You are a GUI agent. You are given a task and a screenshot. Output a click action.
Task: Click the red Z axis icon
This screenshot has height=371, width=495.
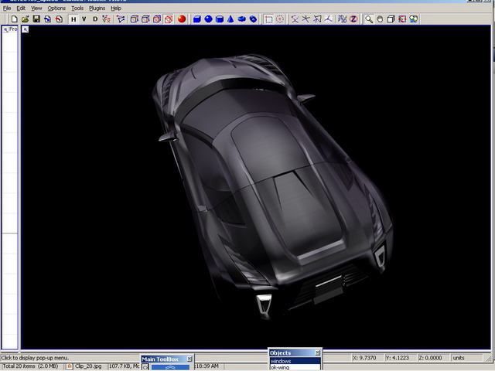353,19
